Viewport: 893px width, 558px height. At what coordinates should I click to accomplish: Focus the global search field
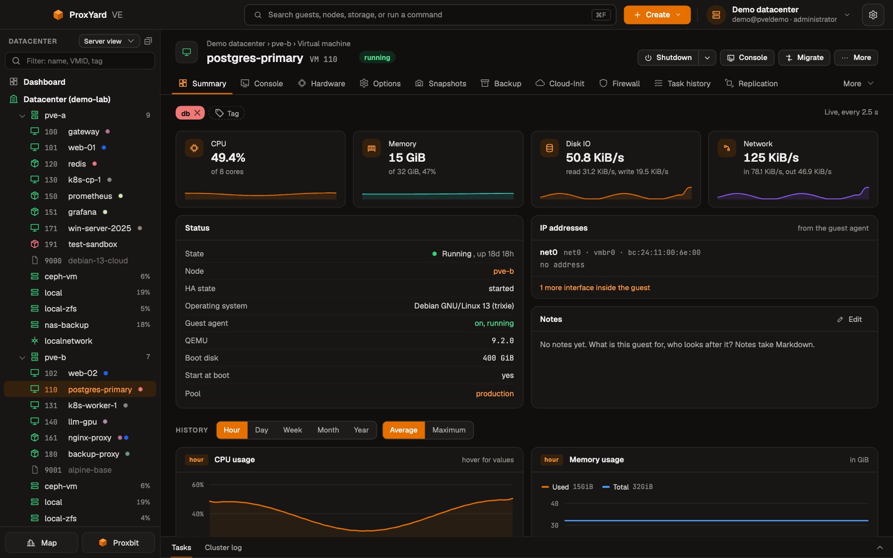click(430, 15)
